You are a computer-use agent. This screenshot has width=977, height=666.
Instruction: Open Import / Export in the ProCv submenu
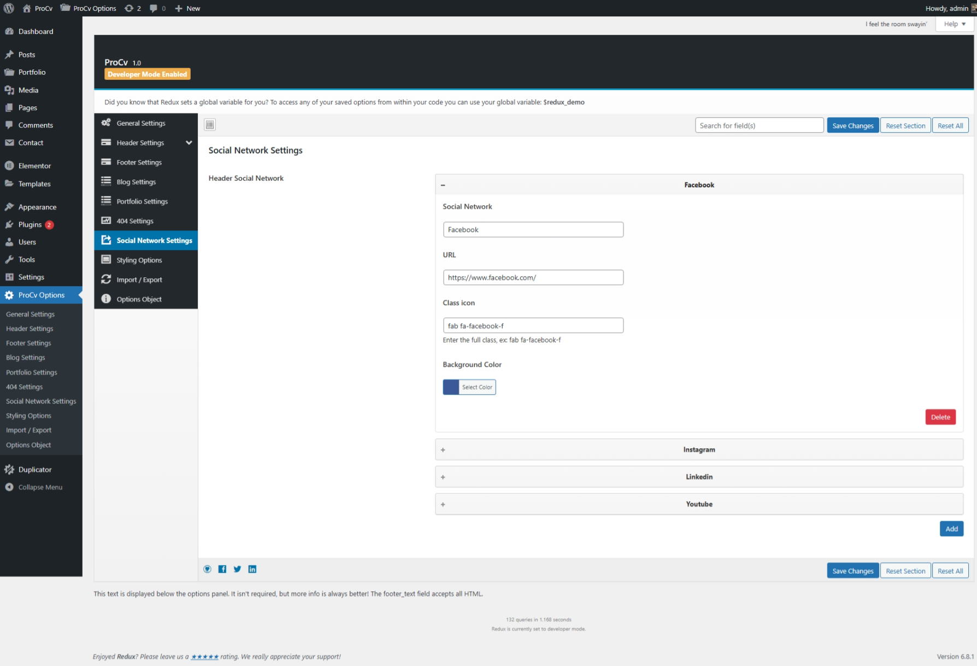point(28,430)
